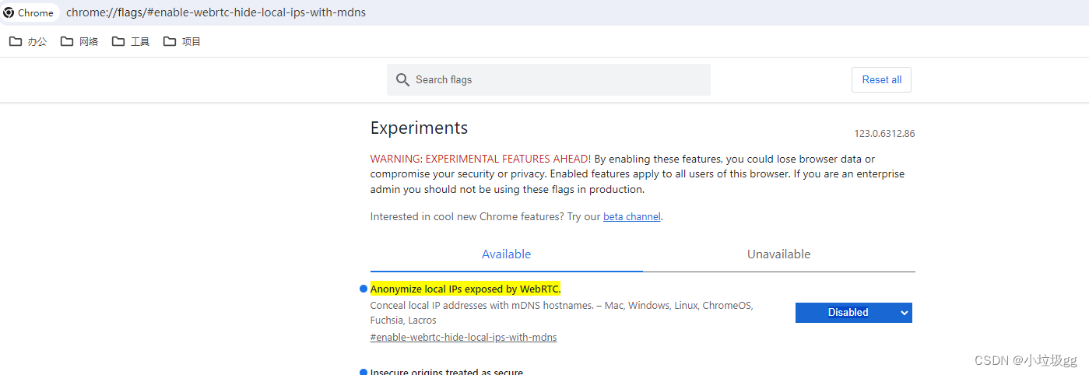Viewport: 1089px width, 375px height.
Task: Click the version number 123.0.6312.86
Action: coord(884,133)
